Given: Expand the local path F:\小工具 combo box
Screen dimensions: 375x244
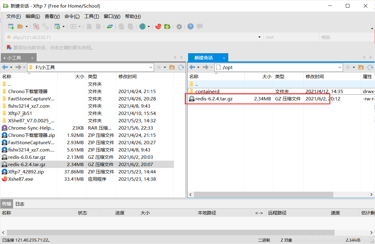Looking at the screenshot, I should (151, 67).
